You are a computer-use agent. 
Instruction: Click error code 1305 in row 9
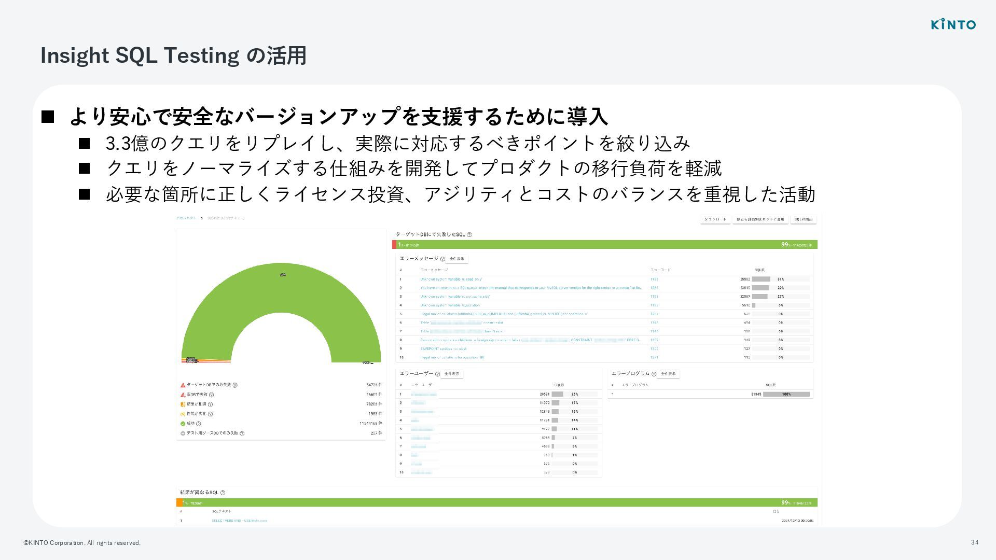[654, 349]
